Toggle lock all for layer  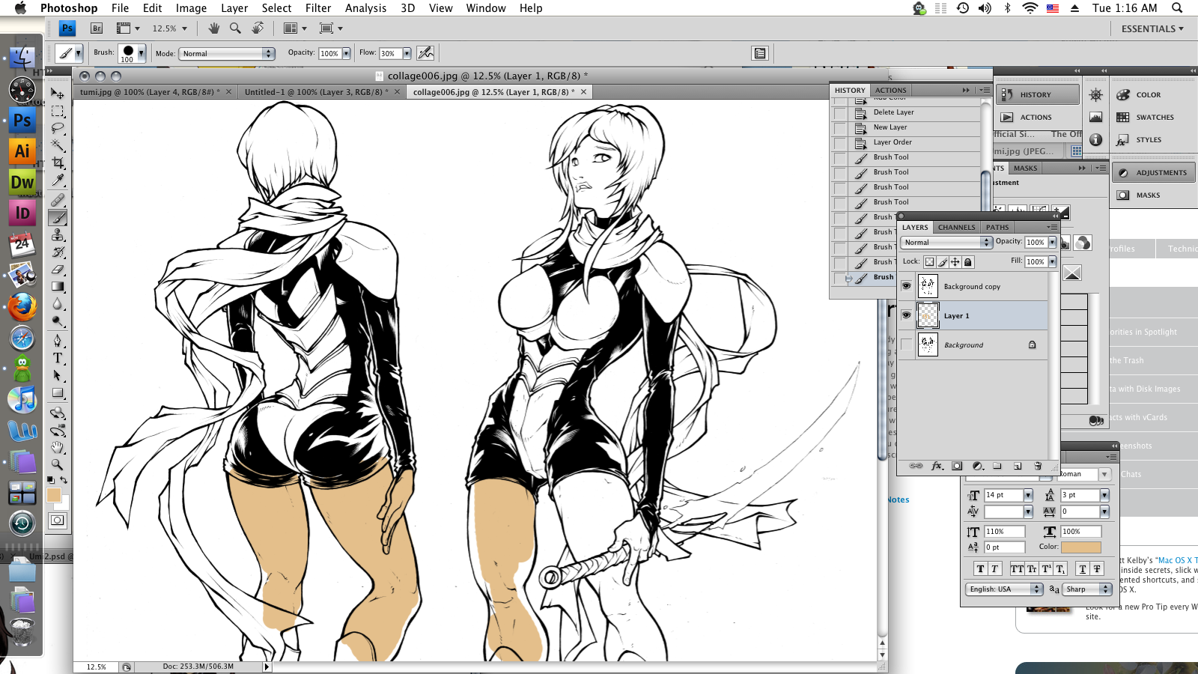coord(968,262)
